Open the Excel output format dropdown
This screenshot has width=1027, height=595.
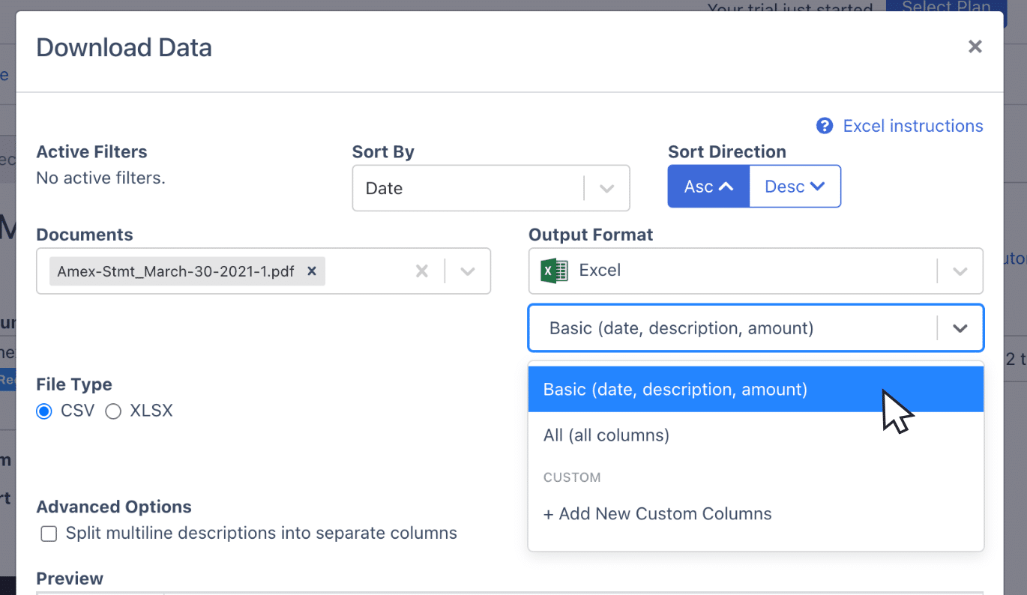(756, 271)
